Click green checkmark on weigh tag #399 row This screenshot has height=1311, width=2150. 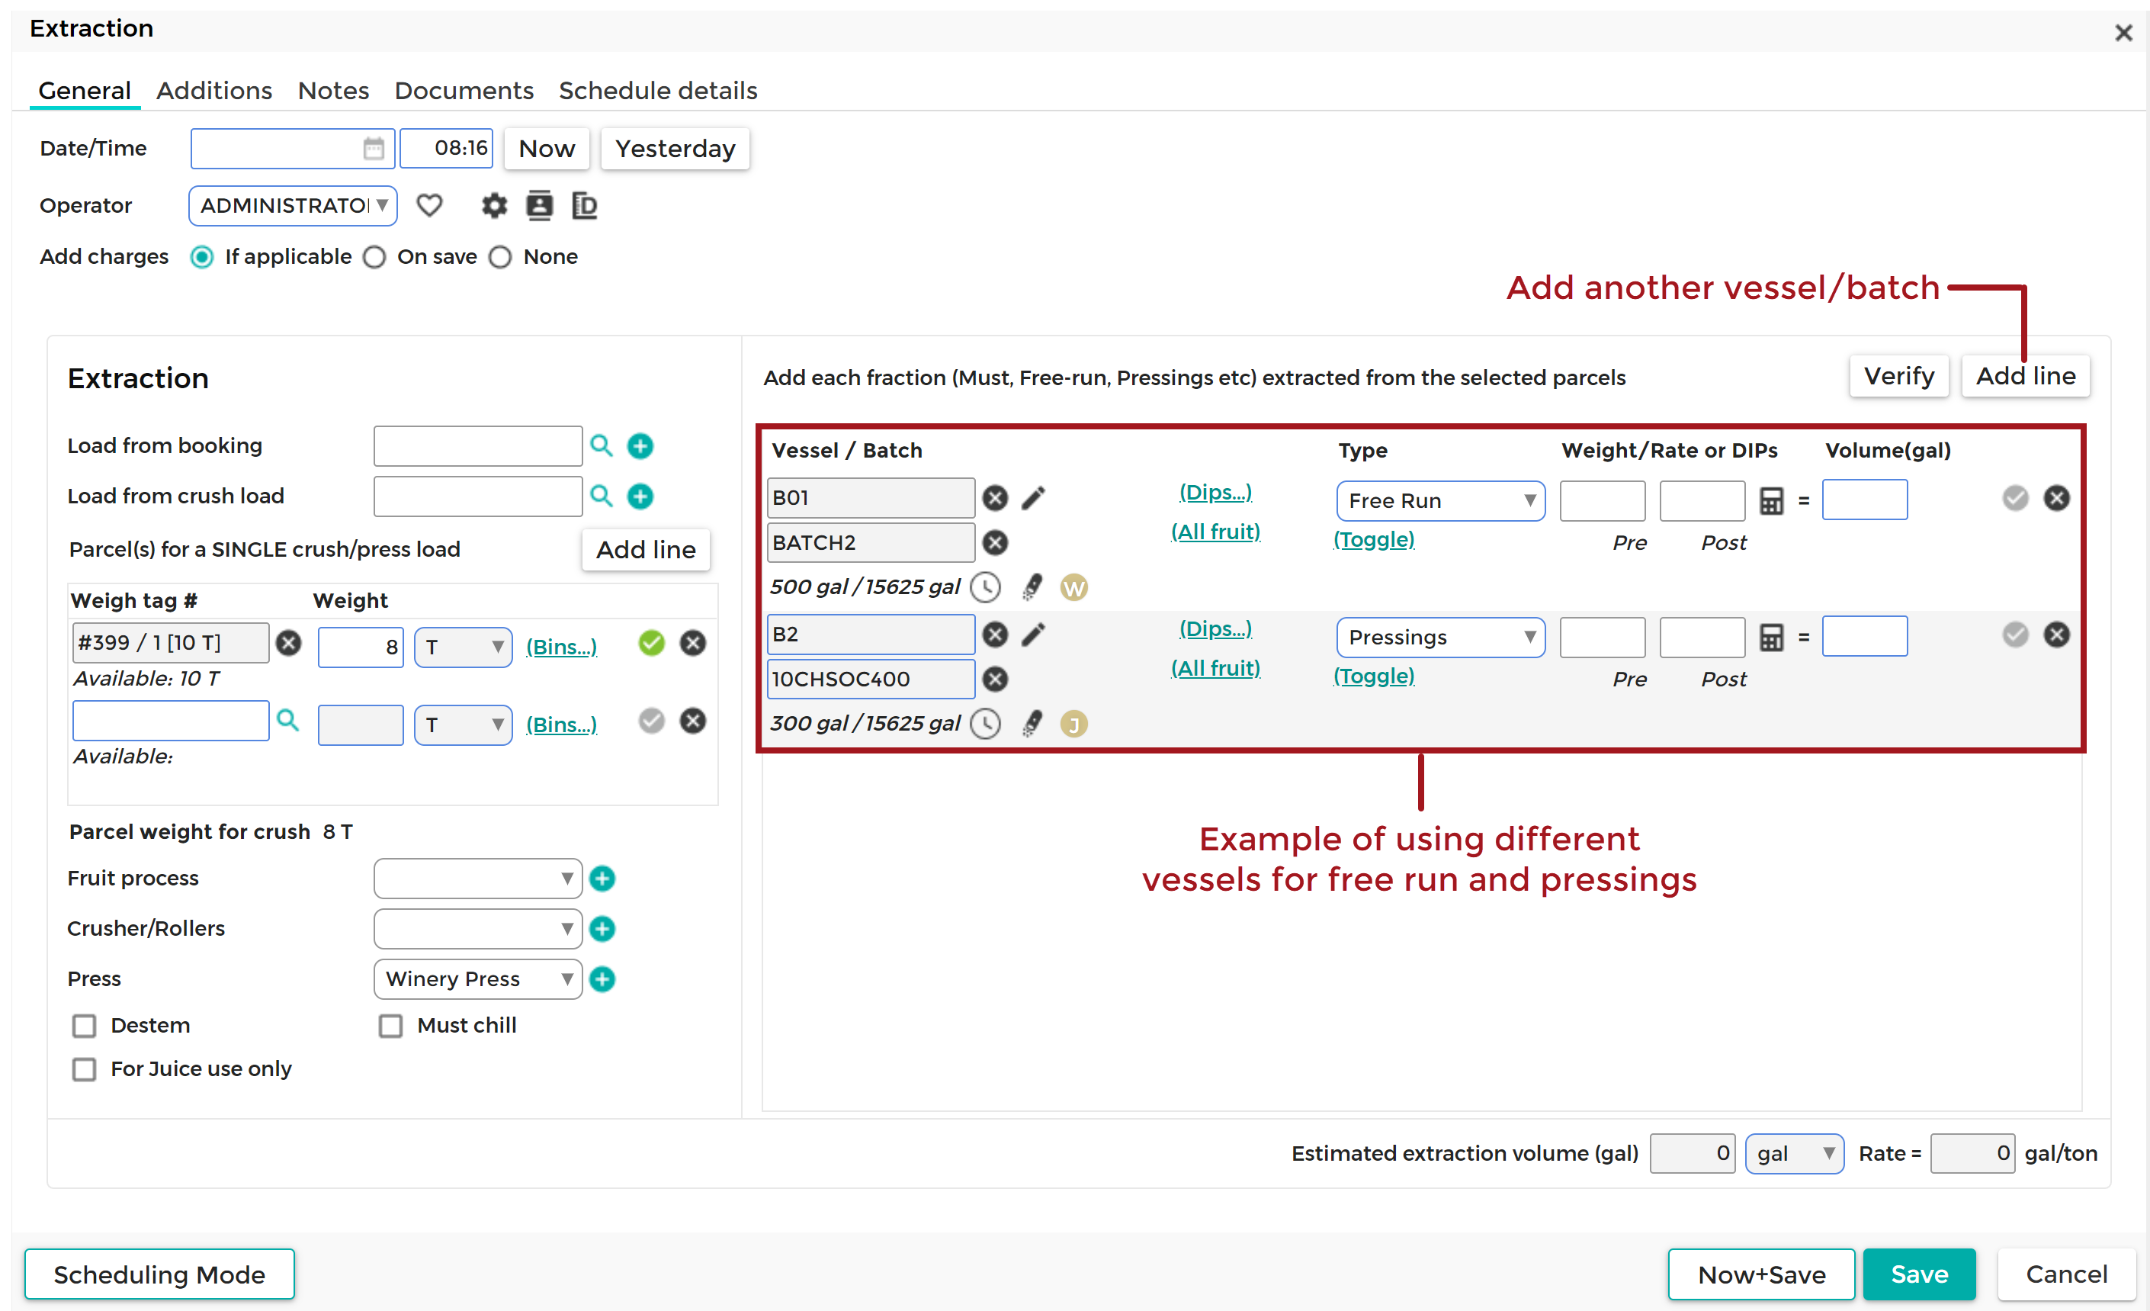[x=652, y=643]
